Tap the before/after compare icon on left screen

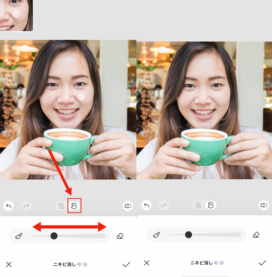coord(128,206)
